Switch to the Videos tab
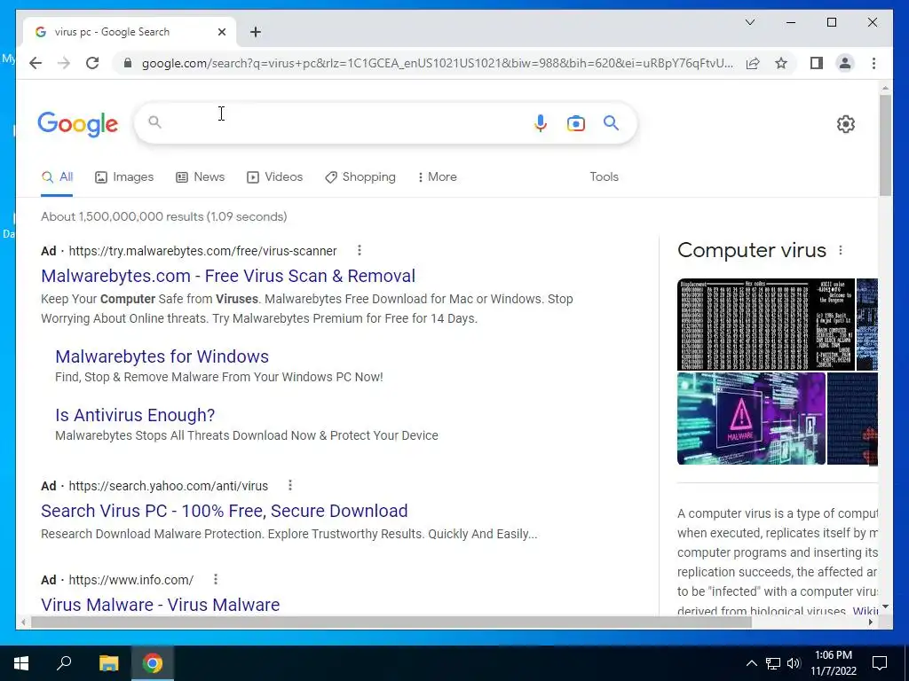This screenshot has width=909, height=681. tap(274, 176)
